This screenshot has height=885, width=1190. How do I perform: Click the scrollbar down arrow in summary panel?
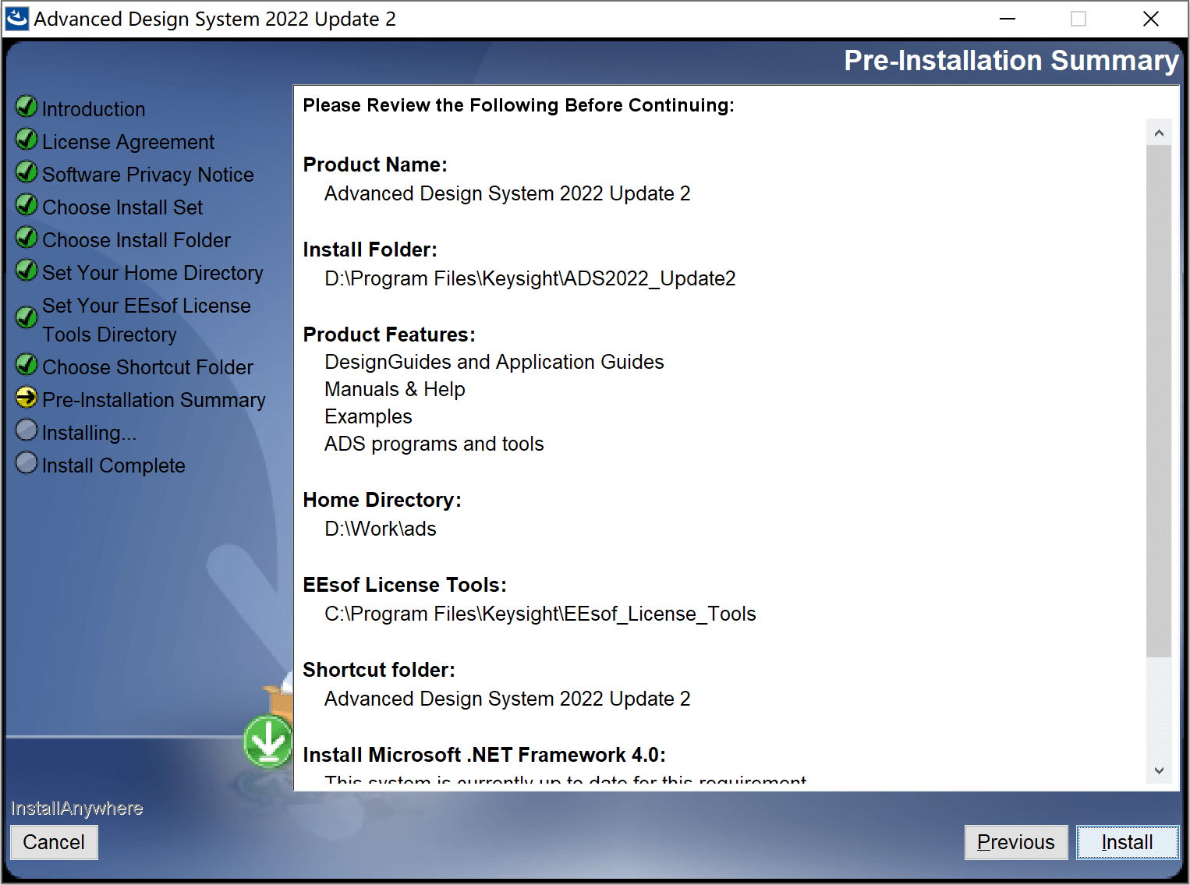[x=1159, y=770]
